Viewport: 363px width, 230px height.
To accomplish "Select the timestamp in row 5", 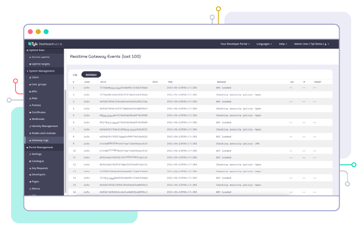I will click(182, 115).
